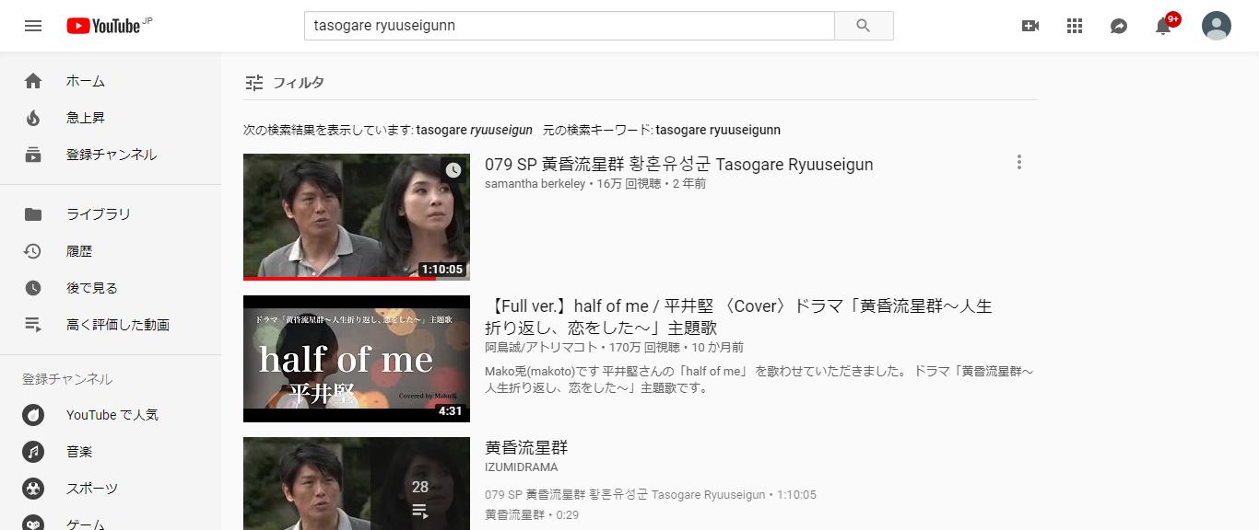Click the Mako兎 half of me description text
The height and width of the screenshot is (530, 1259).
pos(759,379)
